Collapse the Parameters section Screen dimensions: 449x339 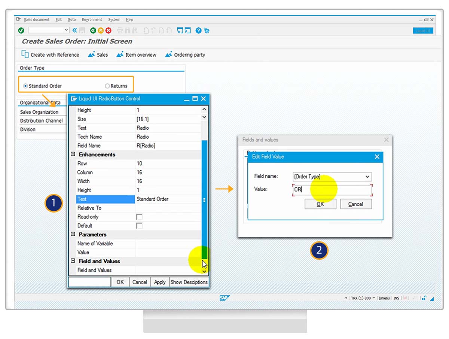click(73, 235)
